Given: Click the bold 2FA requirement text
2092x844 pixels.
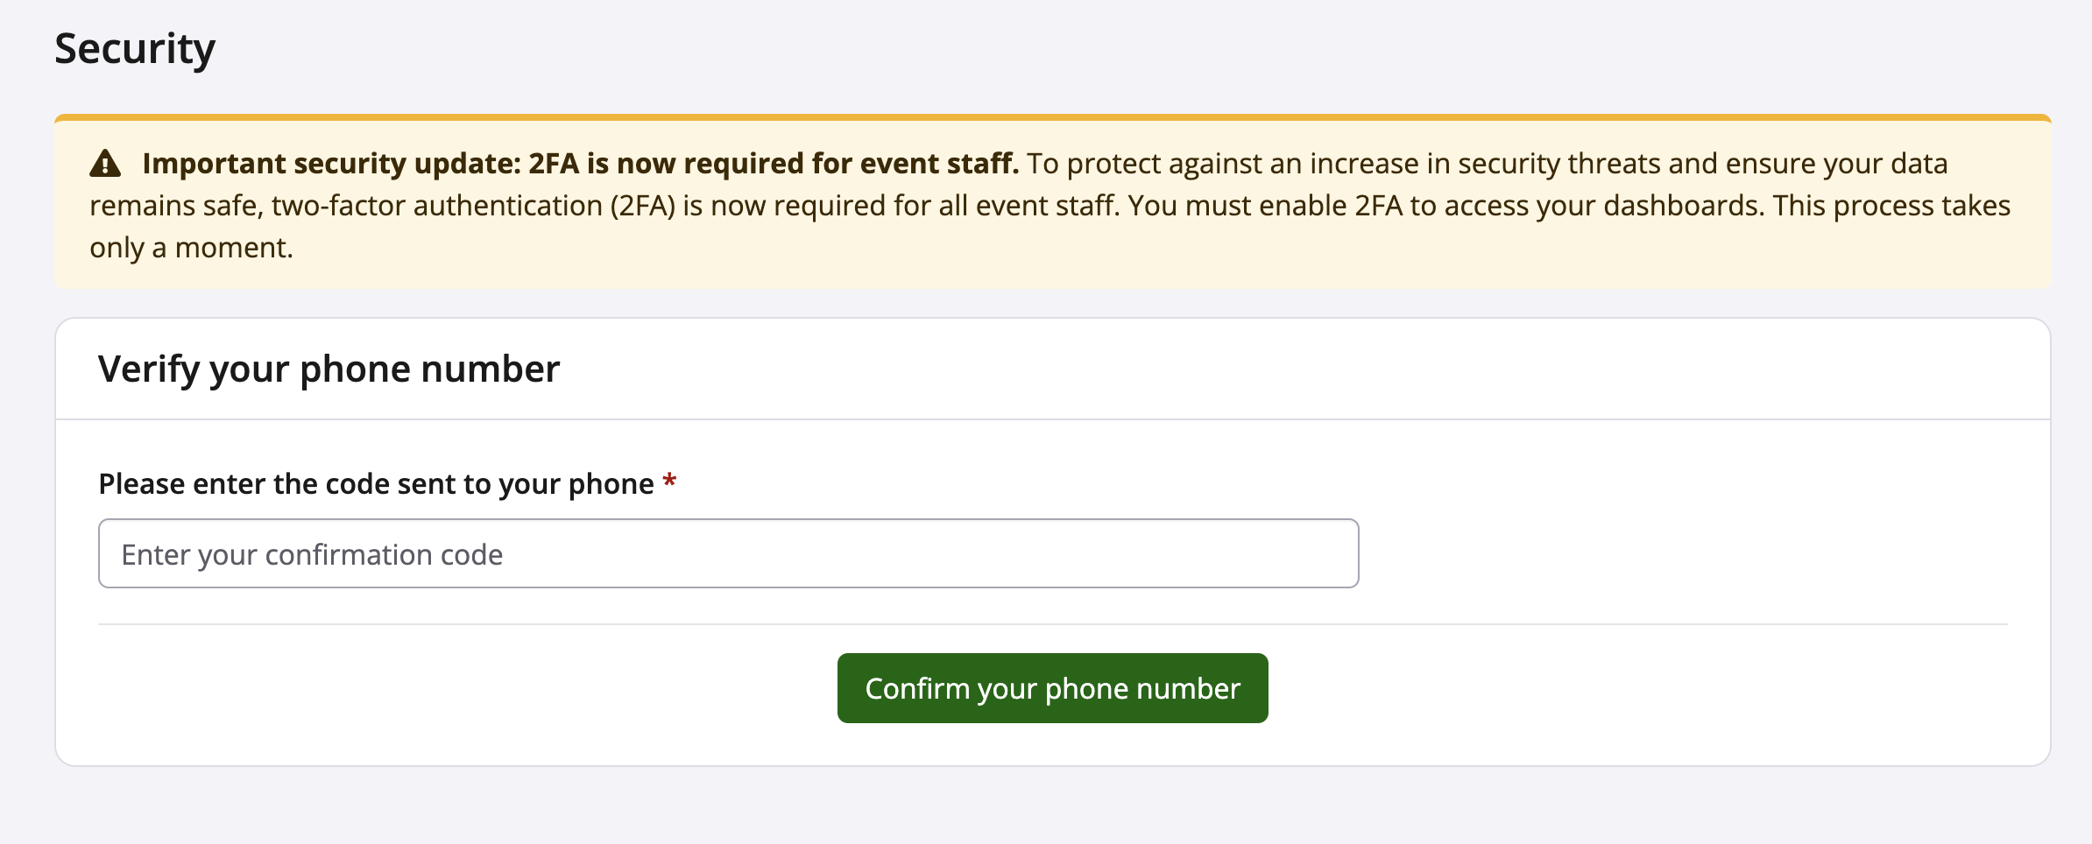Looking at the screenshot, I should pos(581,162).
